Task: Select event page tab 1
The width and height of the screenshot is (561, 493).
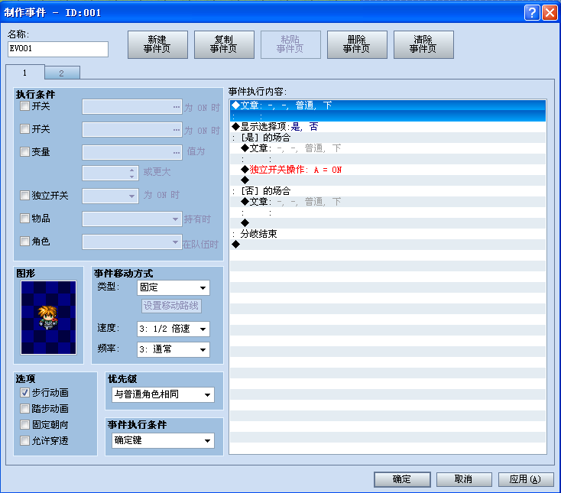Action: [x=25, y=73]
